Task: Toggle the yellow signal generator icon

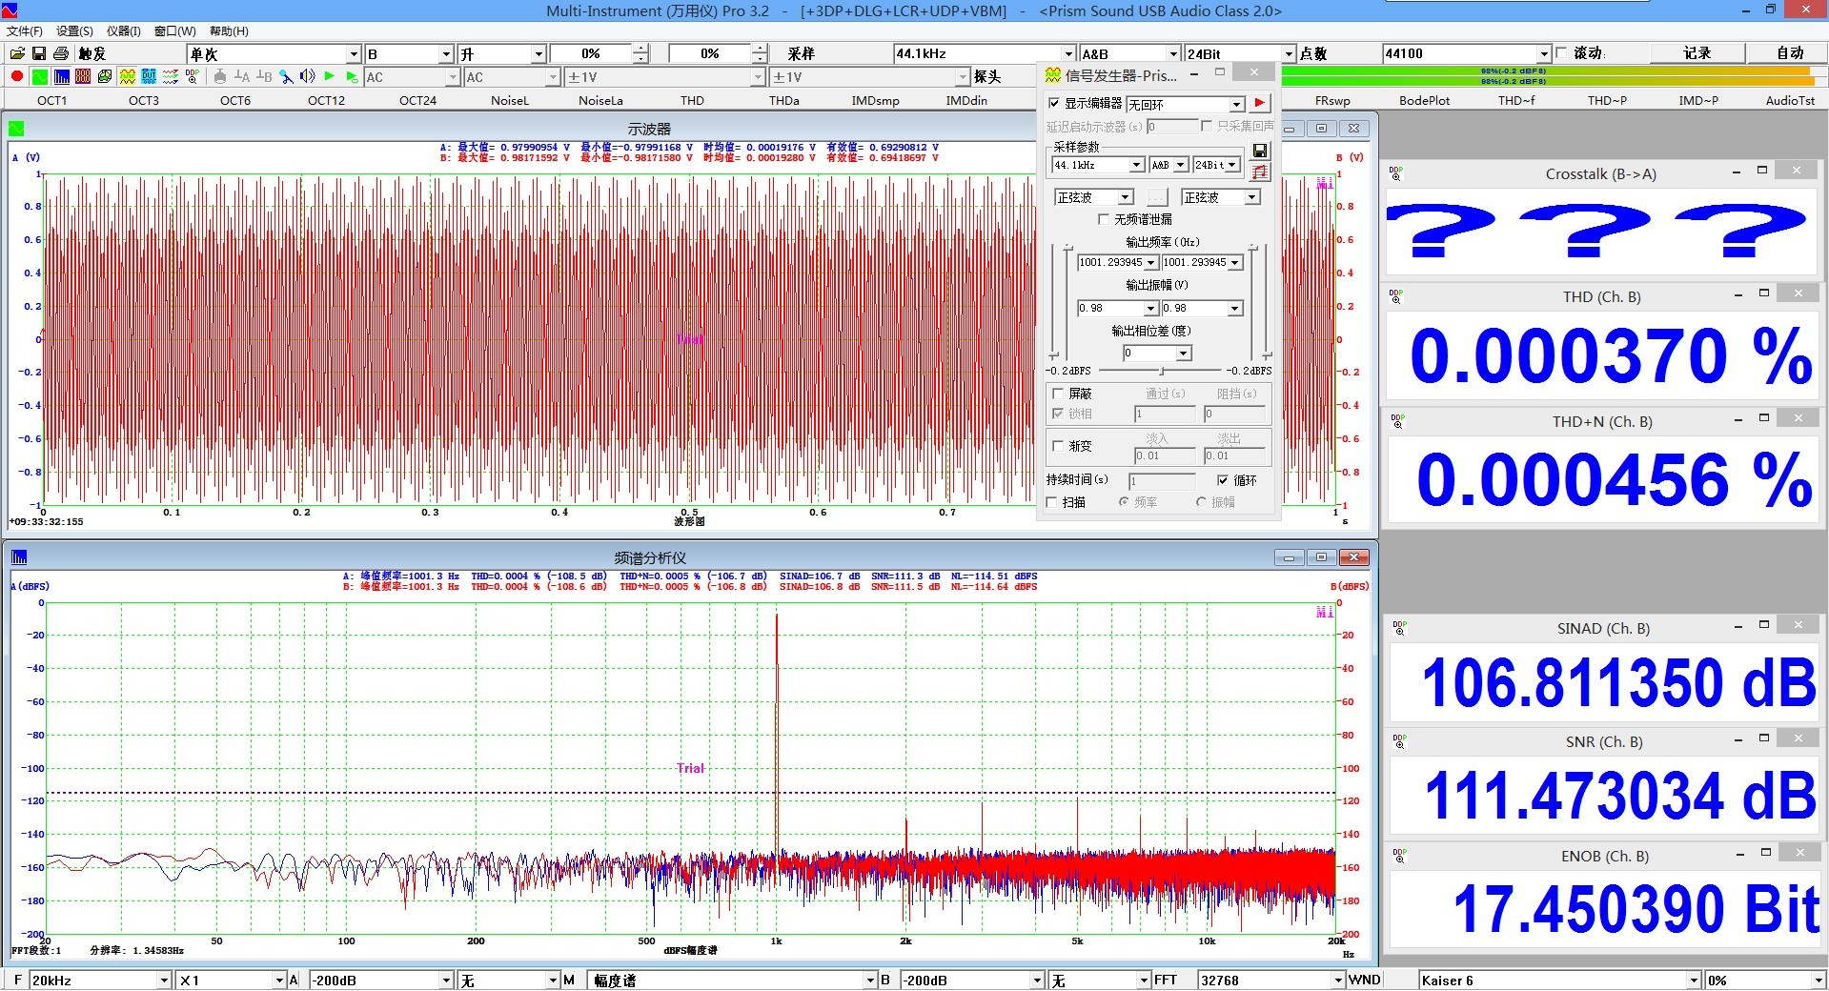Action: [127, 77]
